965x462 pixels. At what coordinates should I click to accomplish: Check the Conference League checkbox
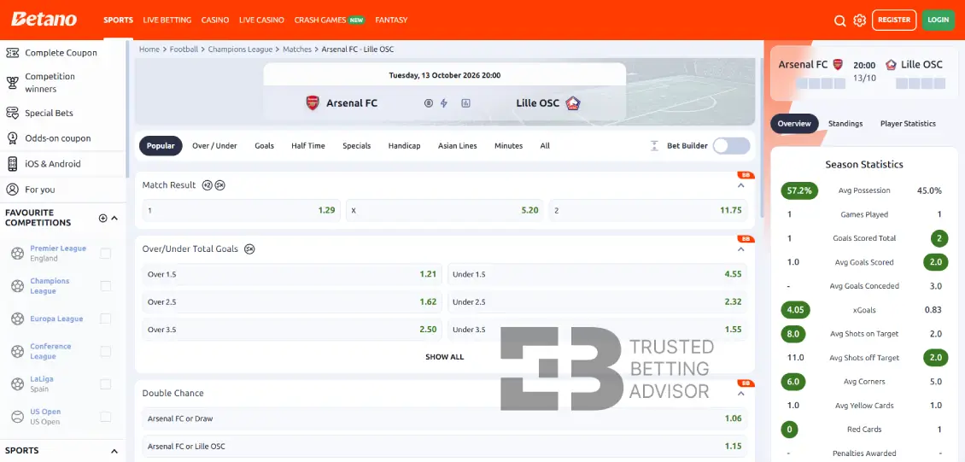tap(106, 351)
